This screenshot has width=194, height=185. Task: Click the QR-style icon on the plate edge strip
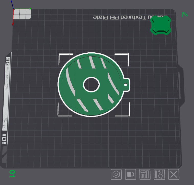[x=8, y=61]
